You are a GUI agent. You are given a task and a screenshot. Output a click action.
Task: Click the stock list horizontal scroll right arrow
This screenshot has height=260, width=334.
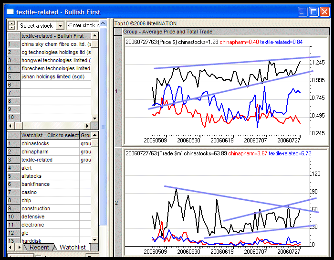pyautogui.click(x=87, y=126)
